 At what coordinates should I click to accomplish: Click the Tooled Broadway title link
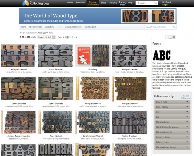click(130, 136)
